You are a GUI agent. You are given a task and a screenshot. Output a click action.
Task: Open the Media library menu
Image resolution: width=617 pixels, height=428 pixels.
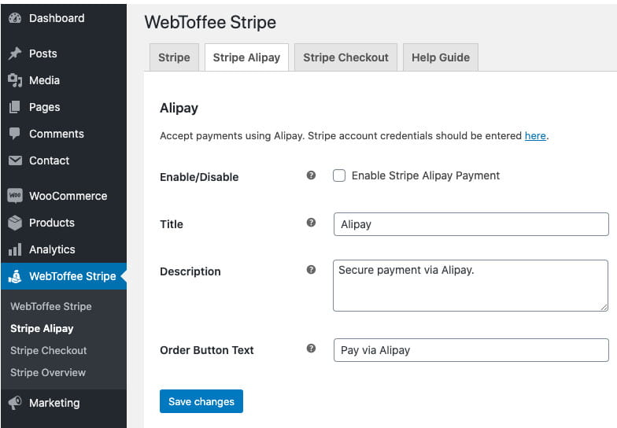pyautogui.click(x=64, y=80)
